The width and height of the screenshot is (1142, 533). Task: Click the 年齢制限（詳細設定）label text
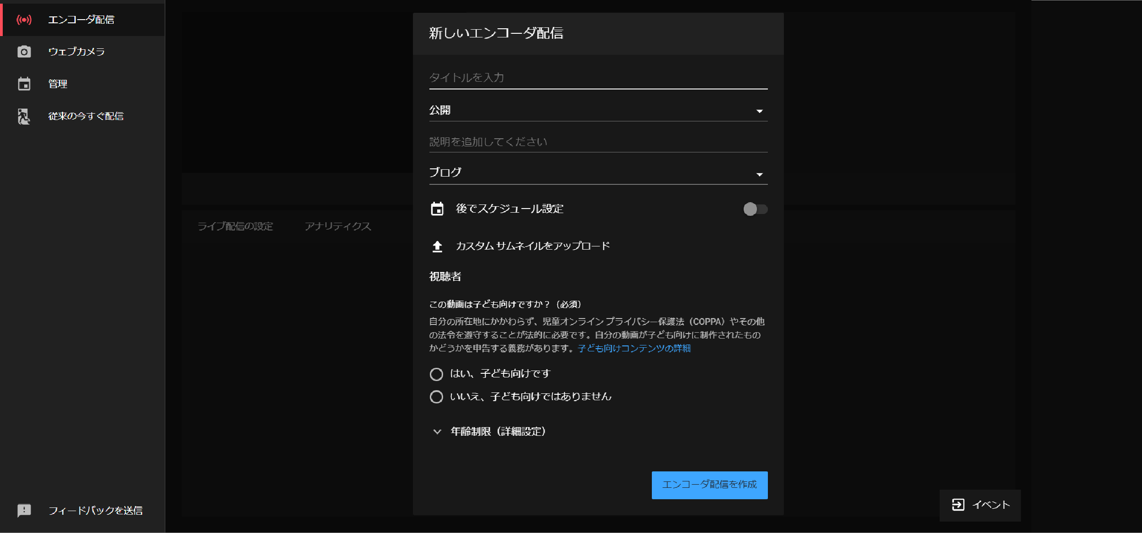pyautogui.click(x=498, y=431)
